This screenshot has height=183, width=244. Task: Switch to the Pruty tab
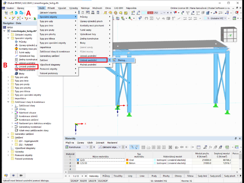coord(154,176)
